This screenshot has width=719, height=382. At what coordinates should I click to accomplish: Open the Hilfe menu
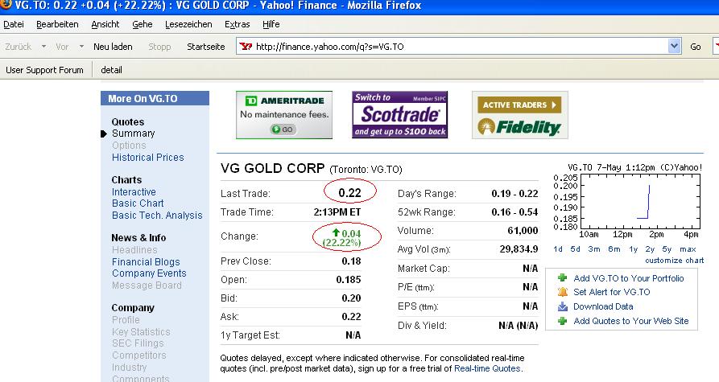pos(271,24)
